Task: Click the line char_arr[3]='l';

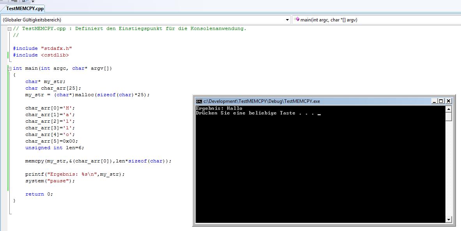Action: click(50, 128)
